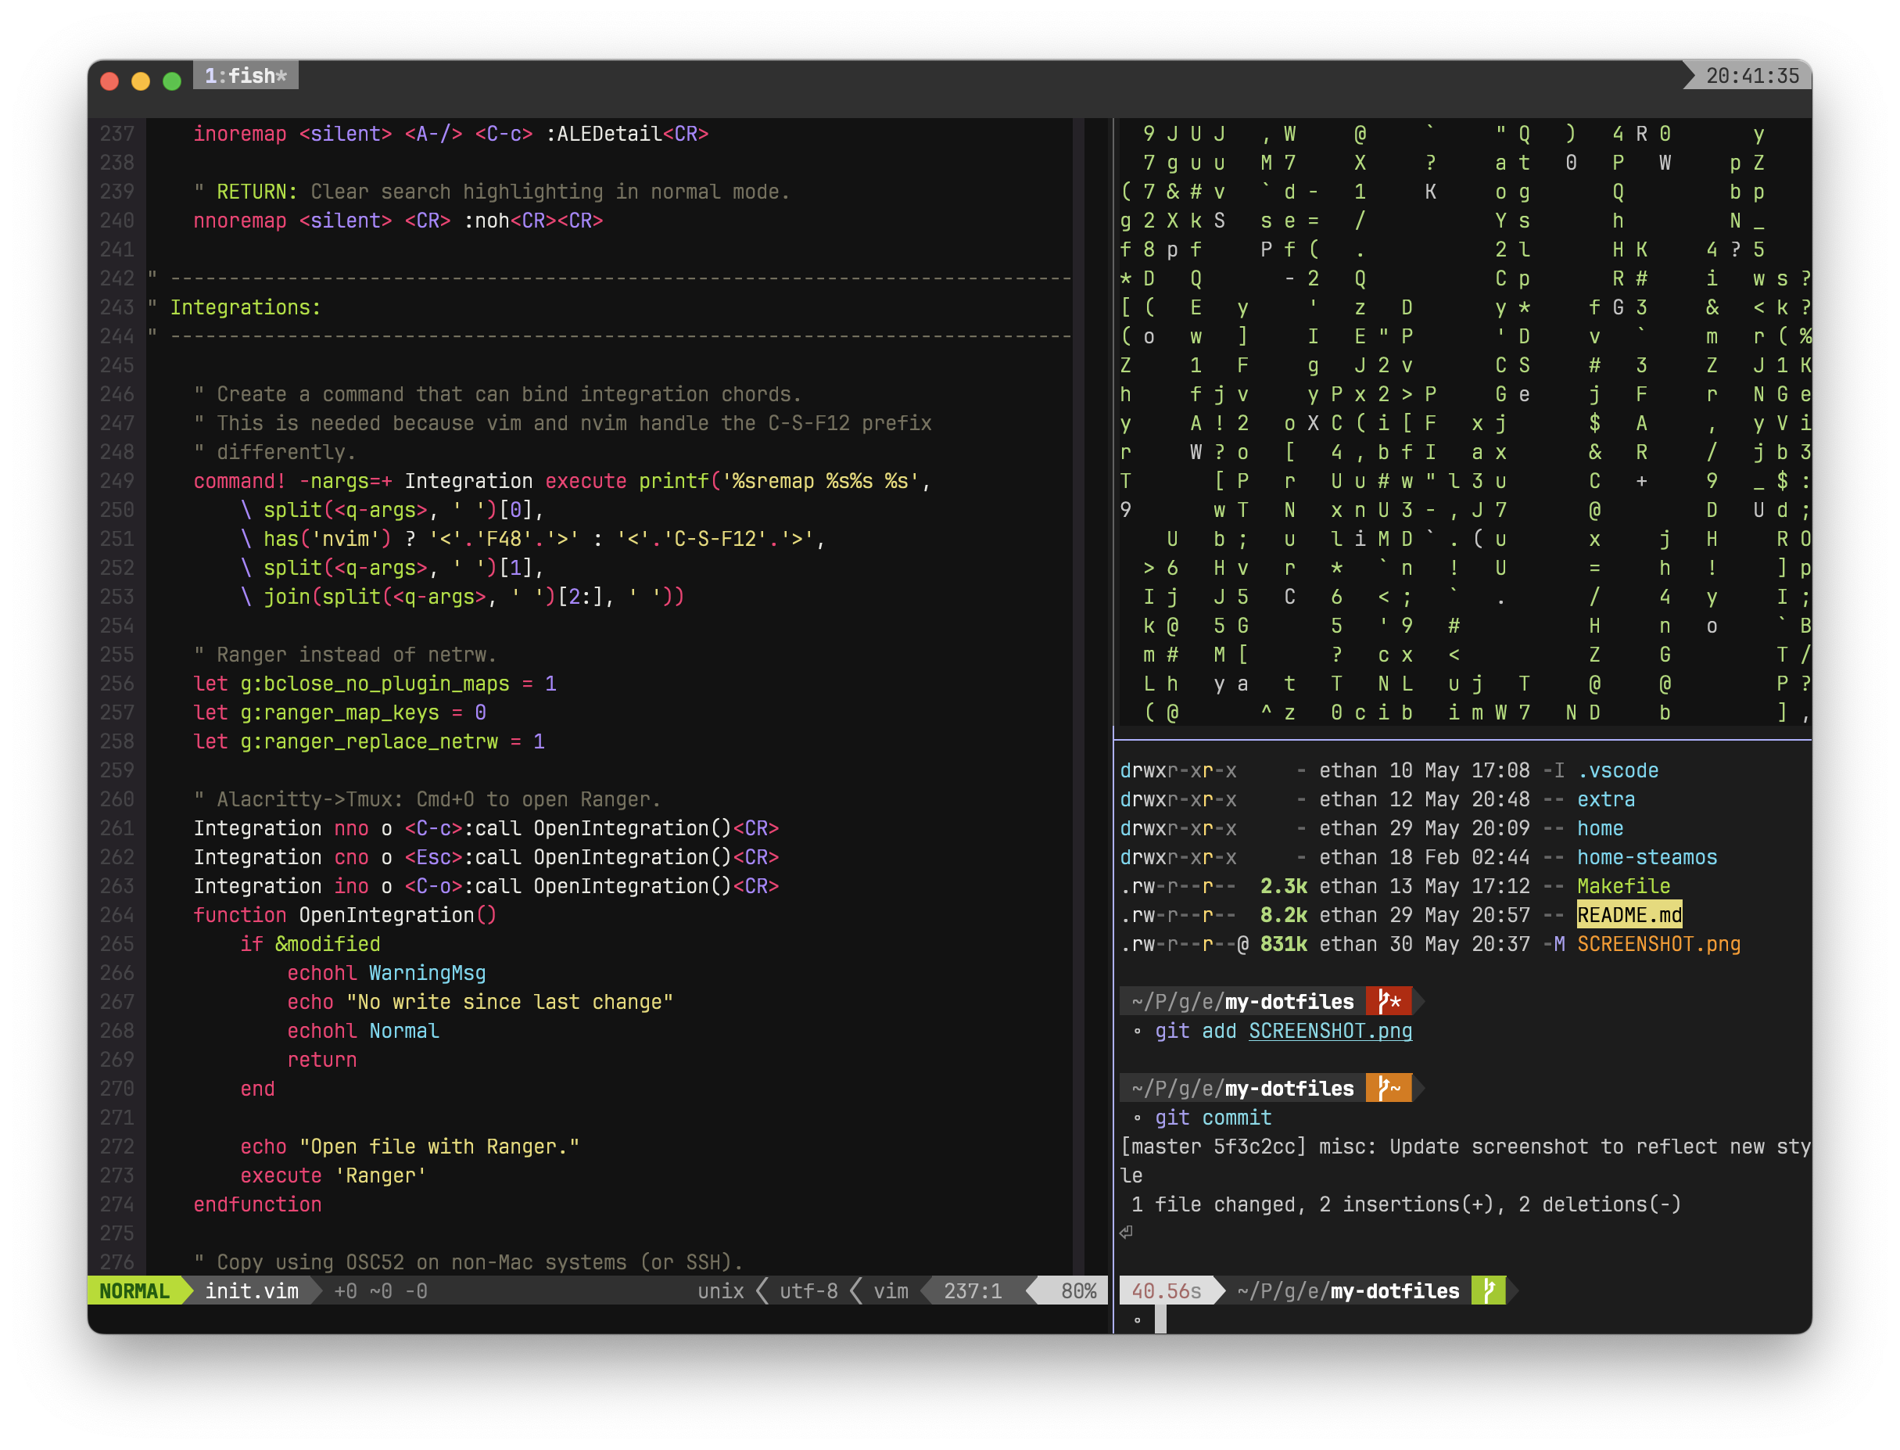Click the NORMAL mode indicator in vim statusline

[x=134, y=1291]
